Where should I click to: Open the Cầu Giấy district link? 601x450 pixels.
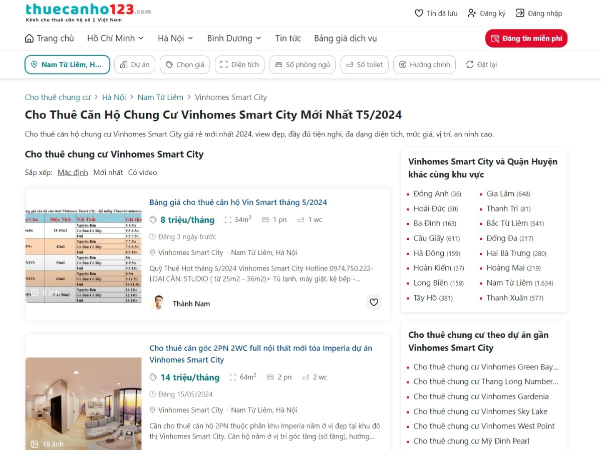430,238
